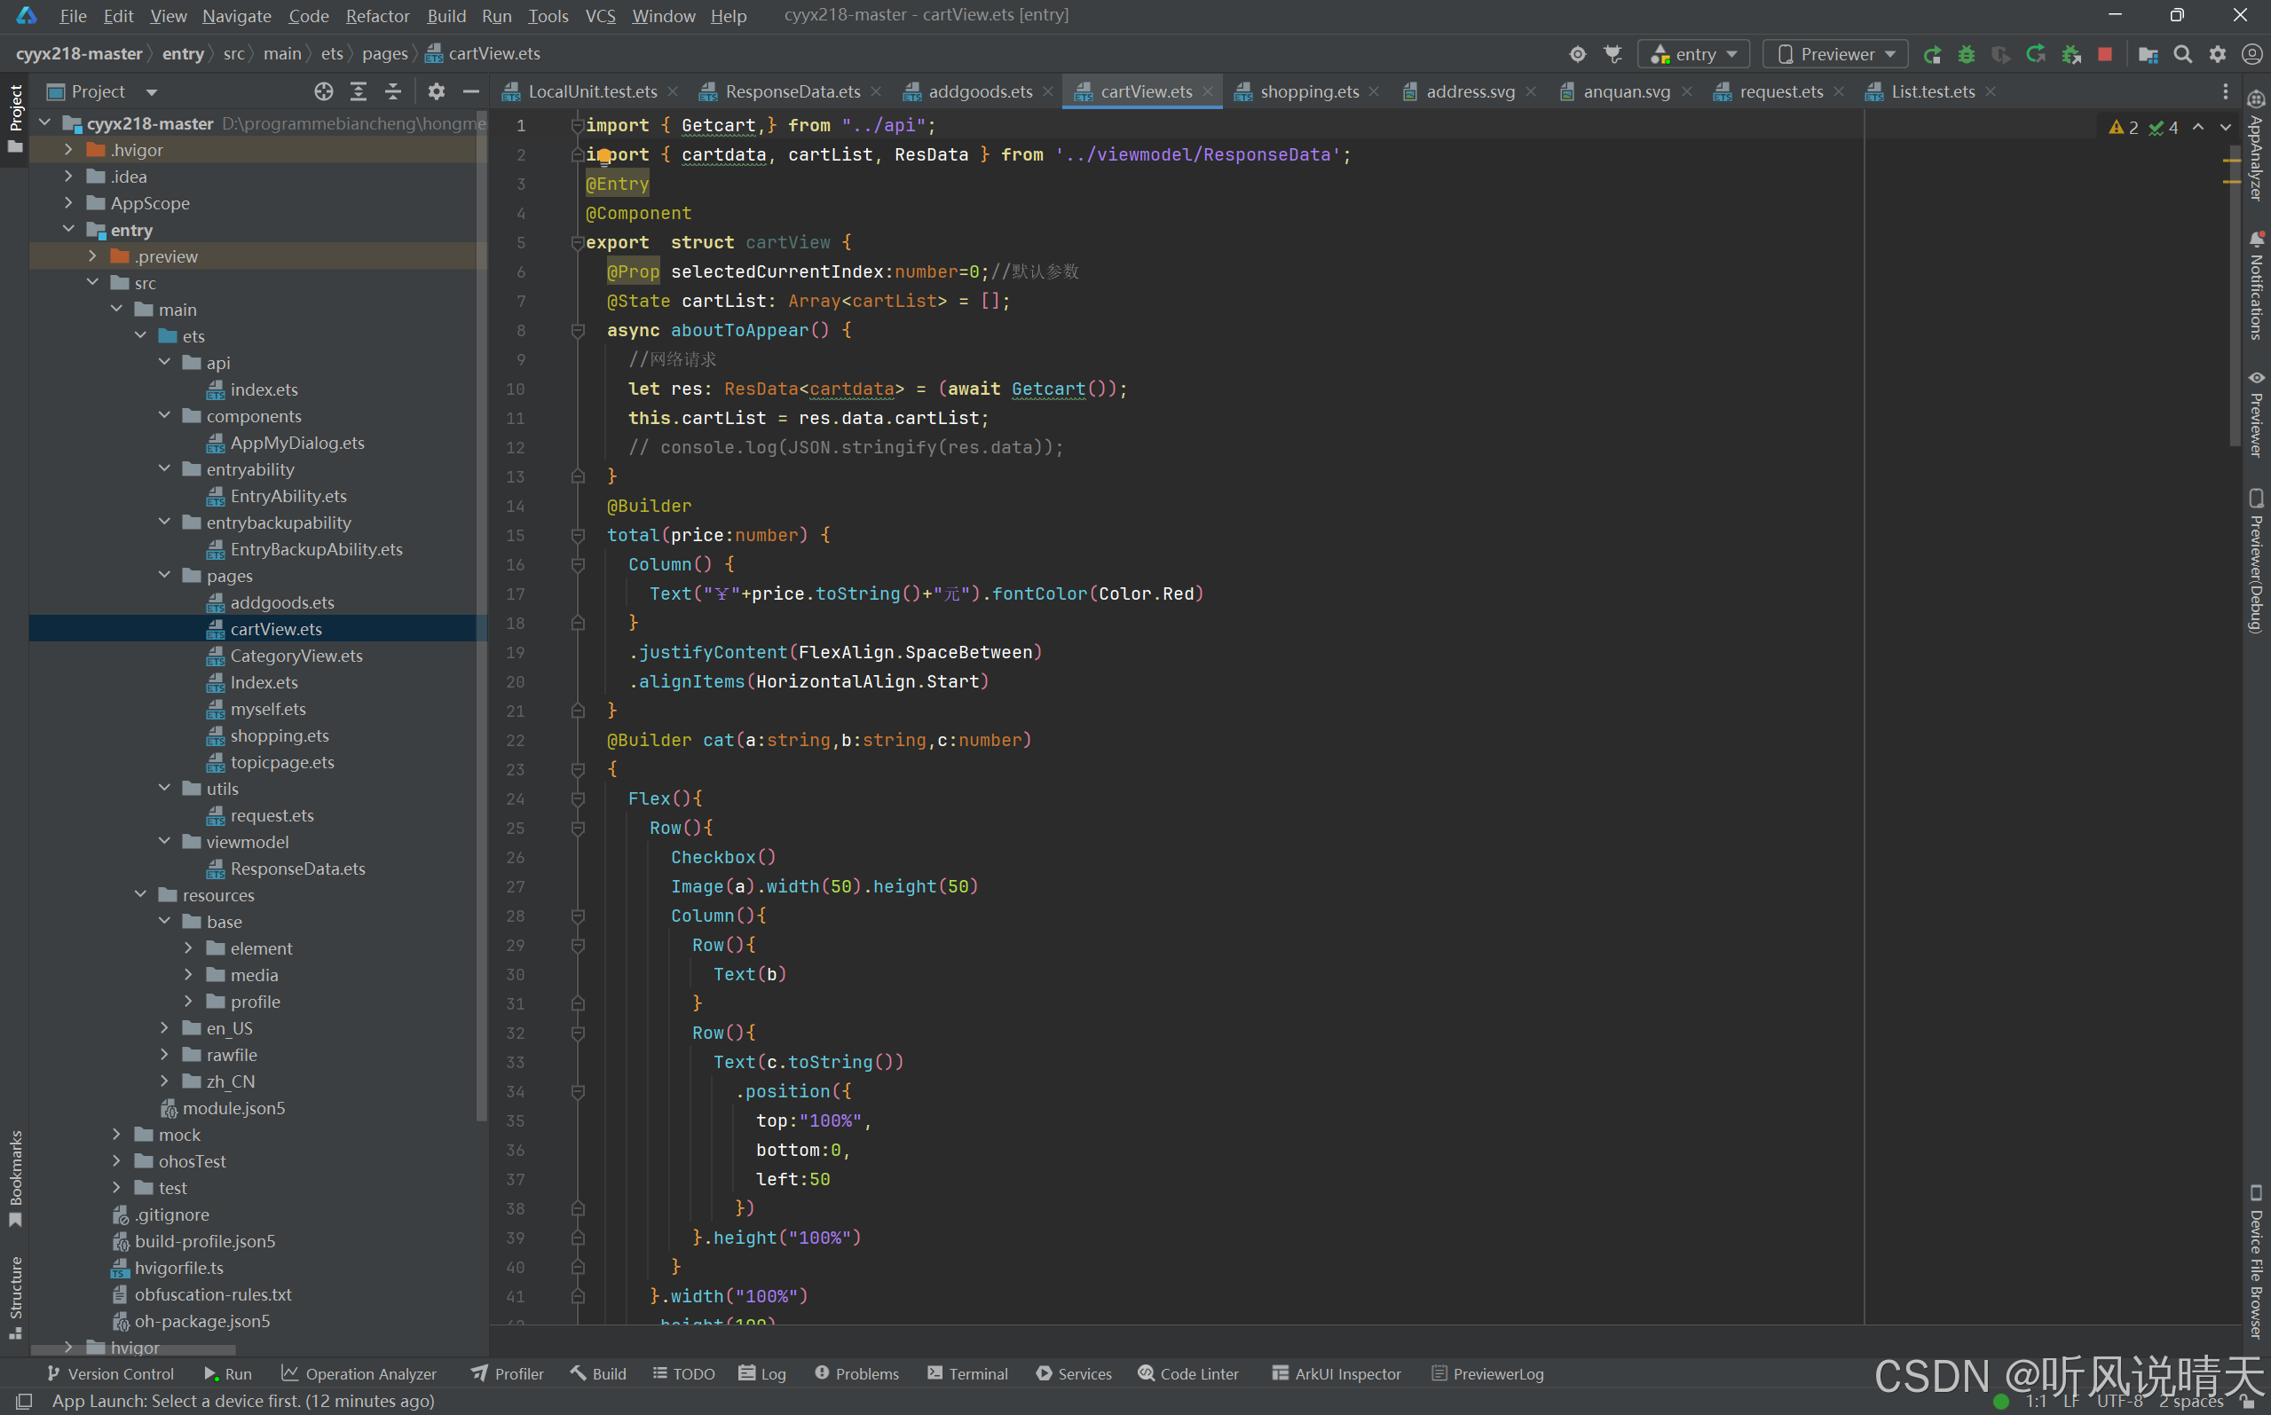Open Project panel gear options
Image resolution: width=2271 pixels, height=1415 pixels.
click(x=437, y=90)
